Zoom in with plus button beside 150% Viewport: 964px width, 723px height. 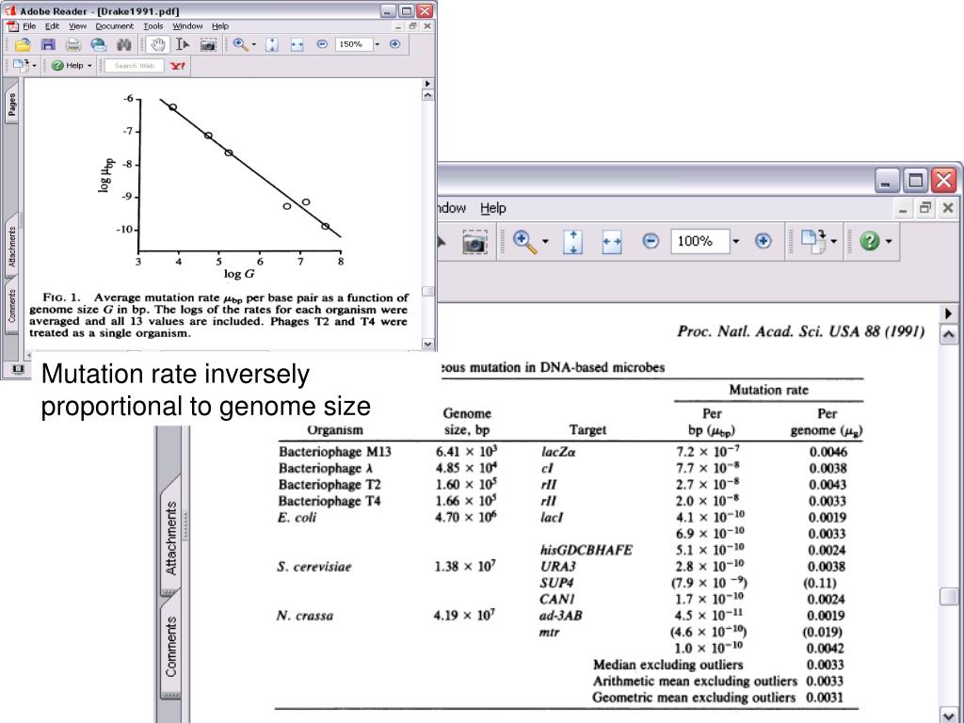pos(394,44)
